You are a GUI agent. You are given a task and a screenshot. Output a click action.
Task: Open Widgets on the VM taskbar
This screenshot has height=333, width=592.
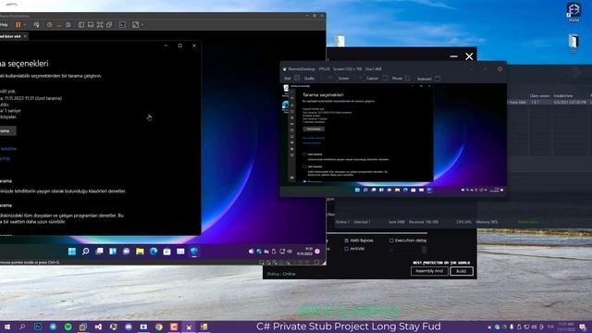coord(113,251)
